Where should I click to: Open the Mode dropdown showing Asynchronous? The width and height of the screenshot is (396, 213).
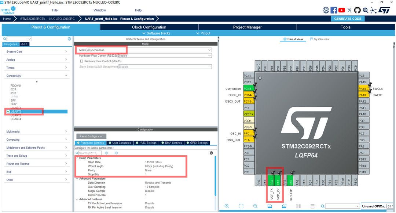209,50
